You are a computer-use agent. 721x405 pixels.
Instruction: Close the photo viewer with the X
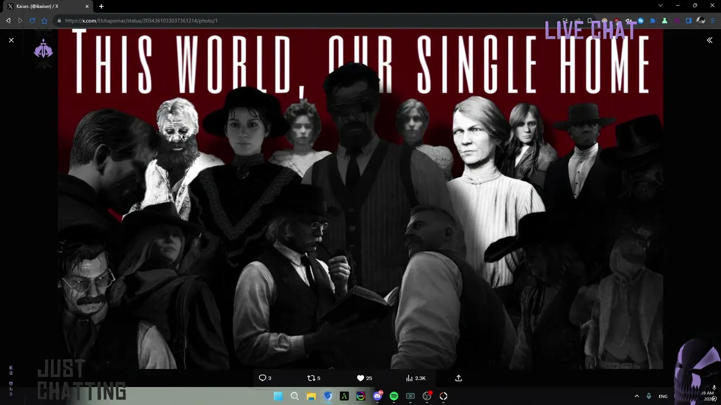tap(11, 40)
